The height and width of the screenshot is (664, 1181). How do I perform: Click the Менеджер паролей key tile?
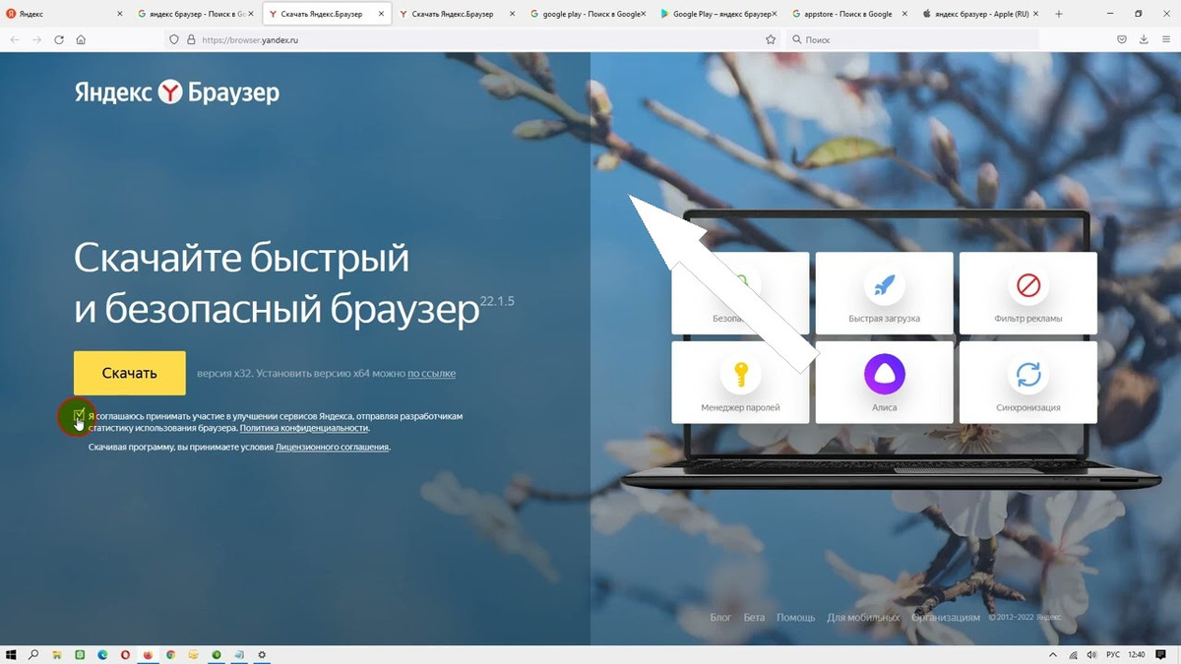tap(740, 382)
